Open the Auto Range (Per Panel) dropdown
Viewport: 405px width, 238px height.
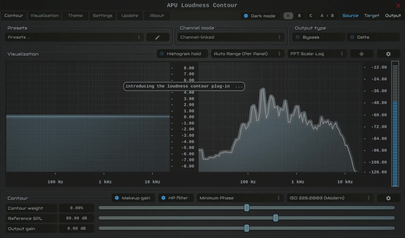pyautogui.click(x=247, y=54)
